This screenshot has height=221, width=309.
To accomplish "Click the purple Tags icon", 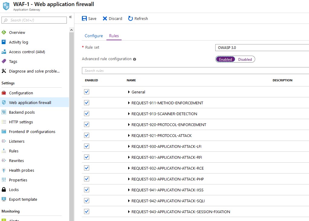I will coord(4,61).
